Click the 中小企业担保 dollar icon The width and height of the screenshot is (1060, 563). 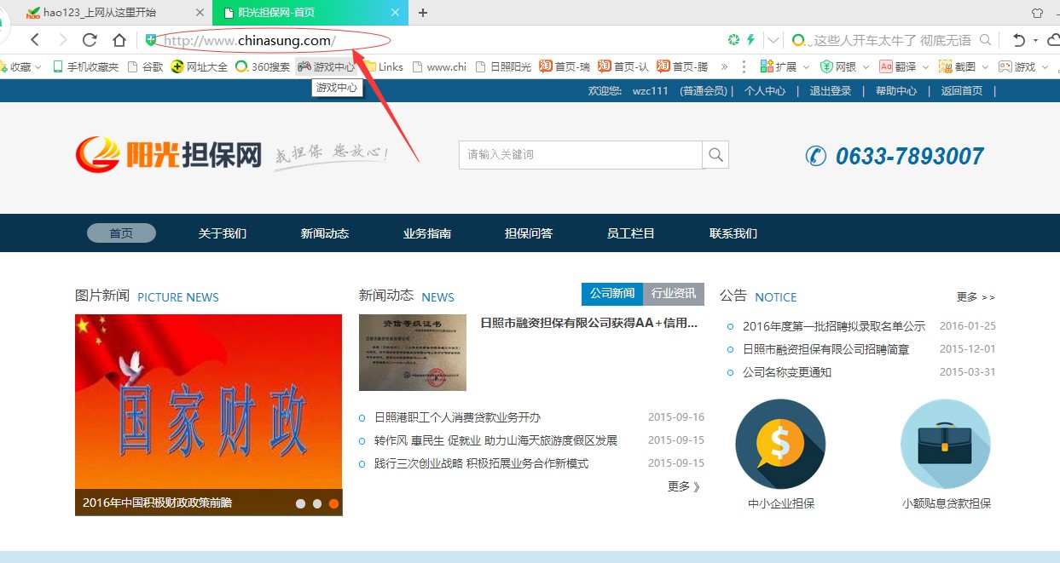pyautogui.click(x=780, y=444)
